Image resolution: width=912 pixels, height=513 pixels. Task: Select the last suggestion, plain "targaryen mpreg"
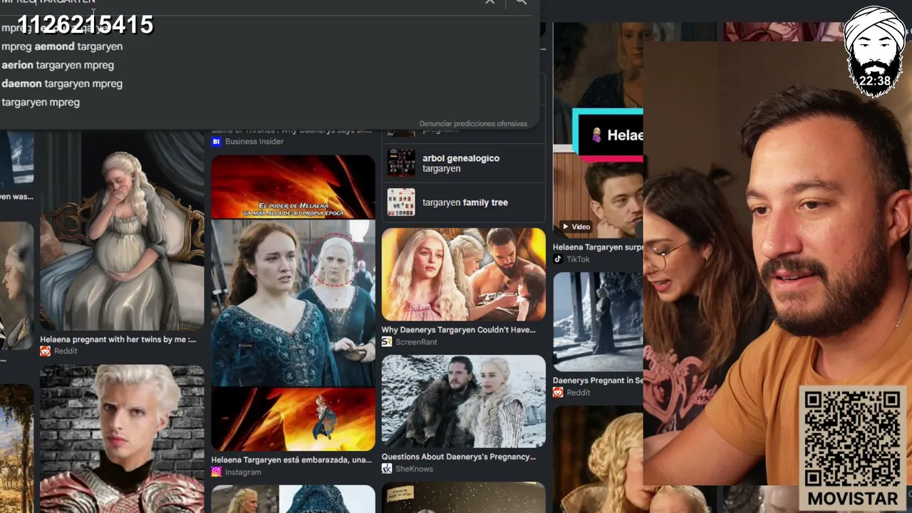pyautogui.click(x=41, y=102)
